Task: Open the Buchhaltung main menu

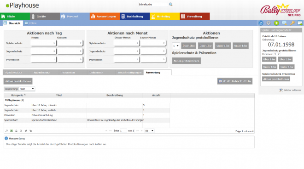Action: click(x=134, y=17)
